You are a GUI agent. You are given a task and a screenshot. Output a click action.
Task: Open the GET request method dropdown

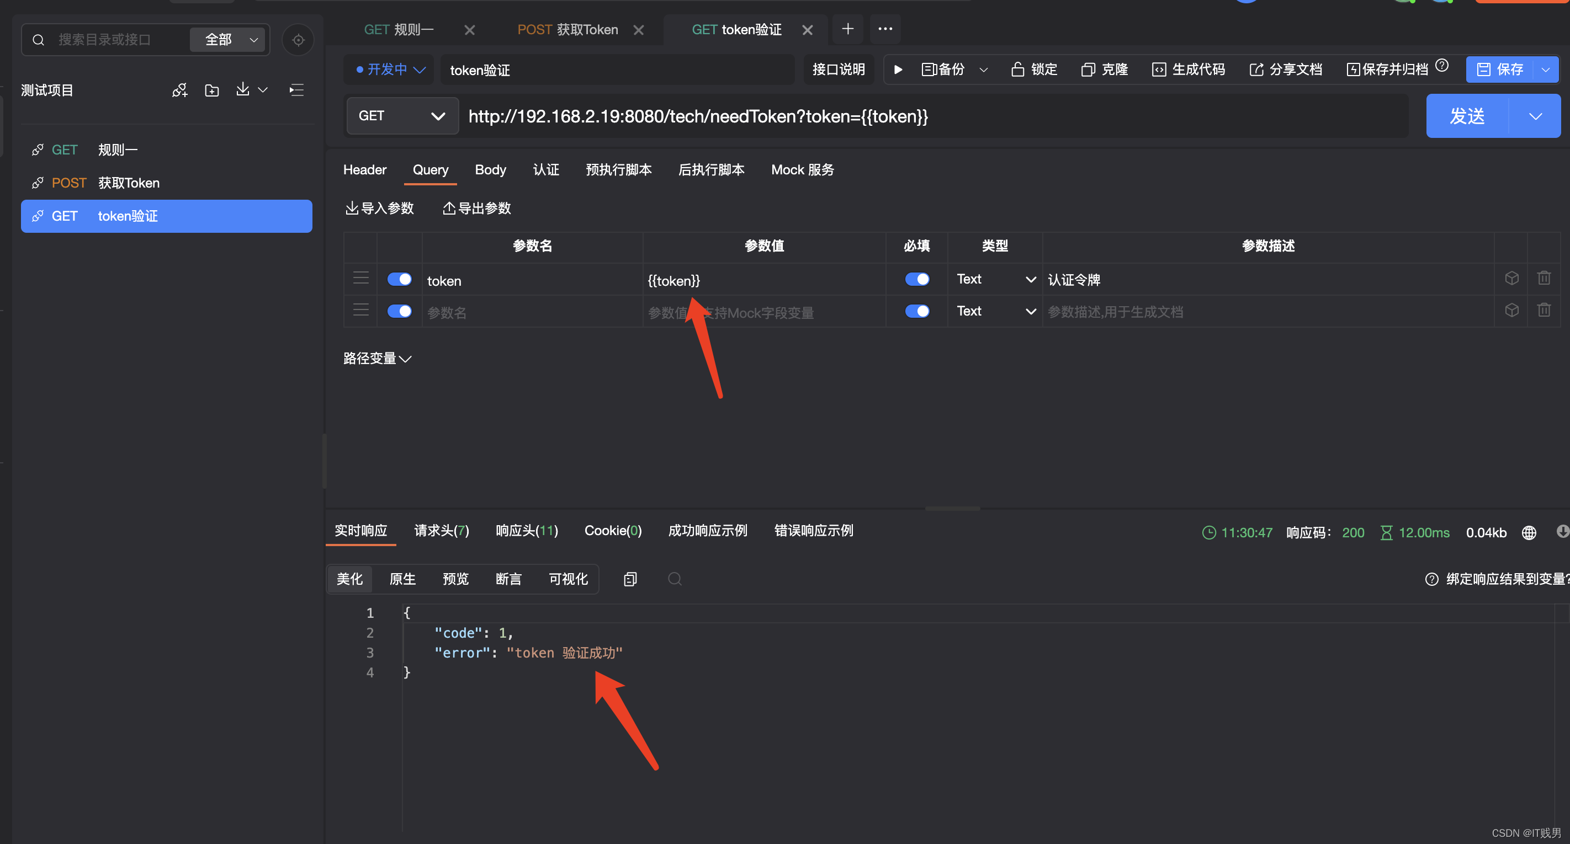pos(402,116)
